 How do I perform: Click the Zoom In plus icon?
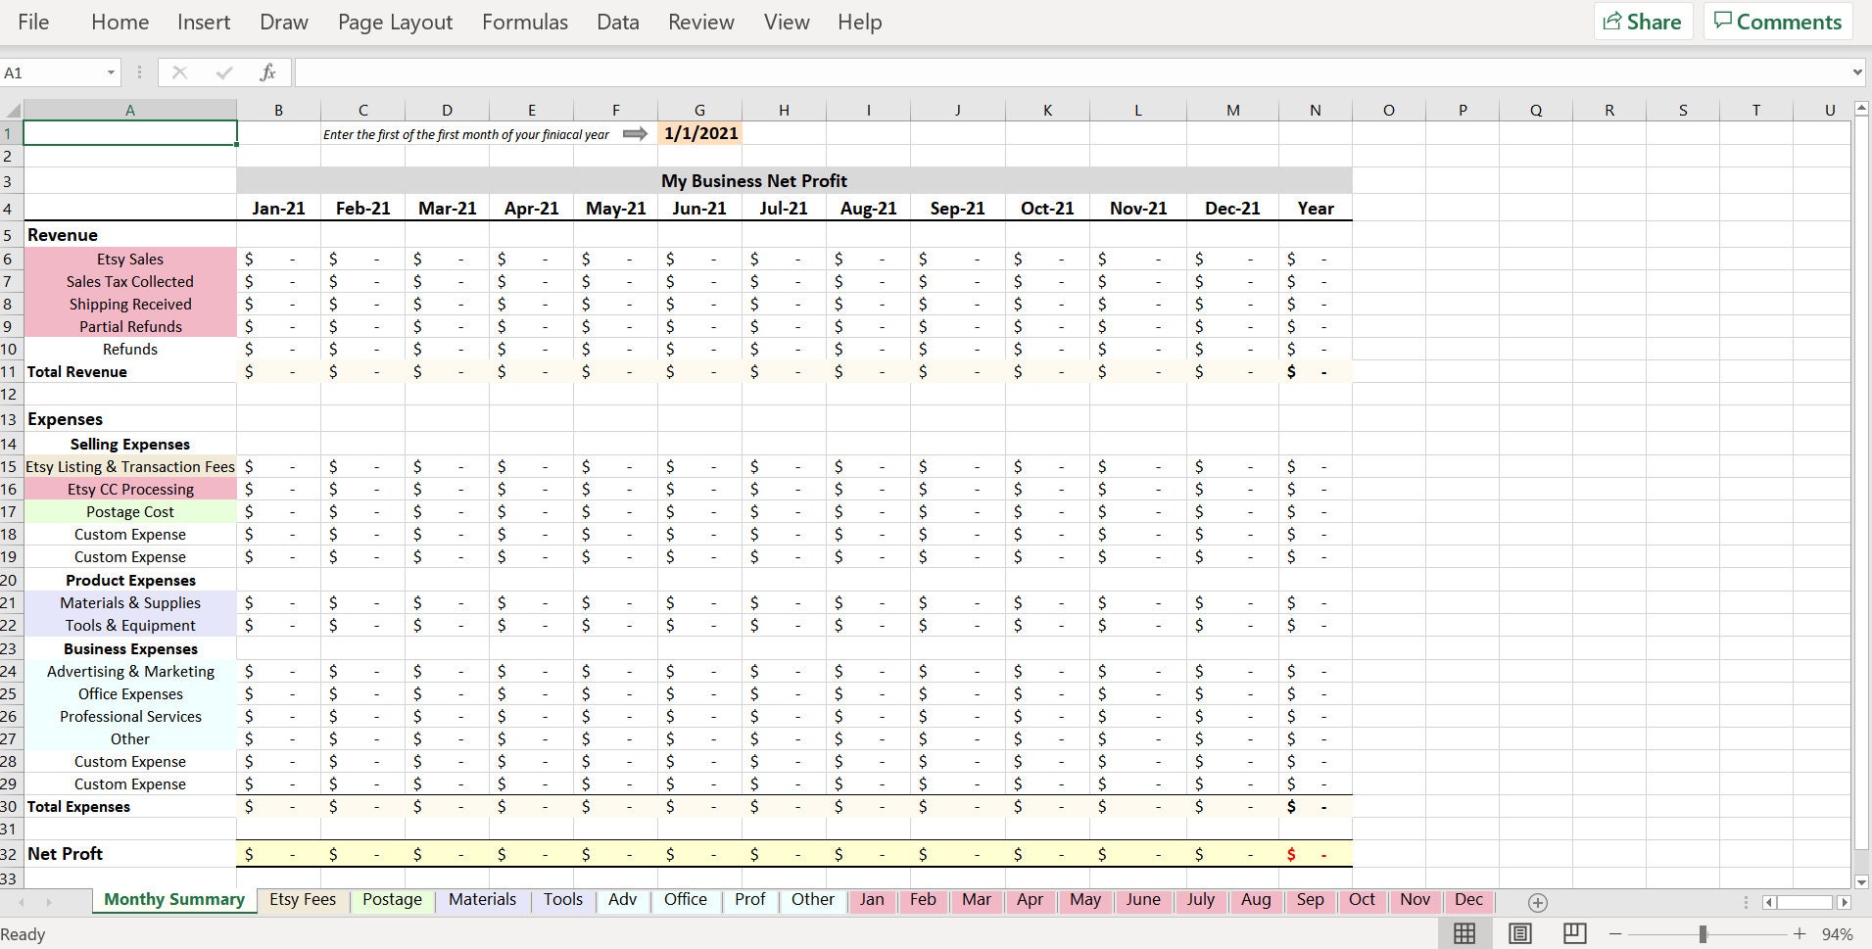click(1800, 933)
